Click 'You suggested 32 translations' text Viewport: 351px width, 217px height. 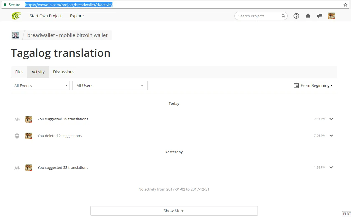(63, 167)
